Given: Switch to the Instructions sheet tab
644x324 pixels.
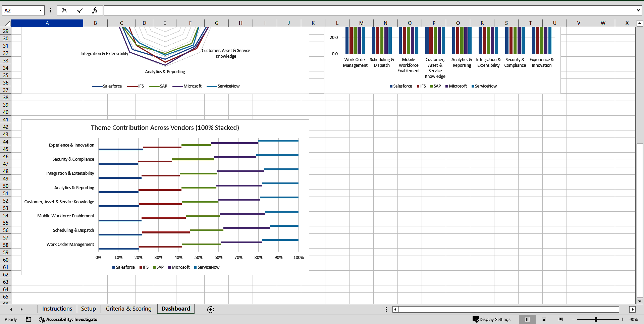Looking at the screenshot, I should (x=57, y=309).
